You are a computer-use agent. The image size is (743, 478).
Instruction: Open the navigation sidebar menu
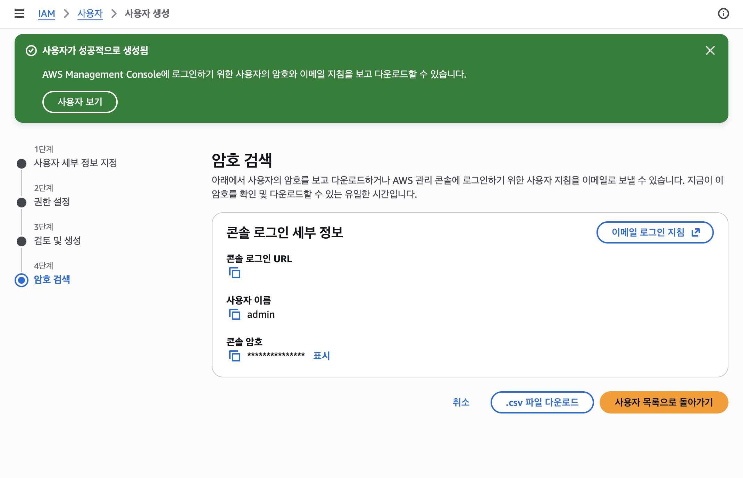coord(19,13)
